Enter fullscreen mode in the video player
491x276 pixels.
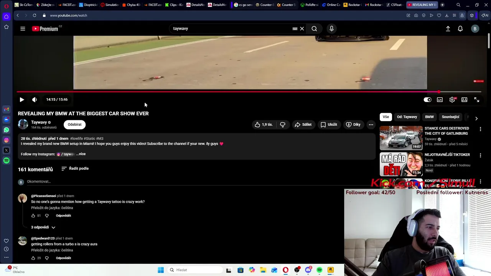coord(477,100)
